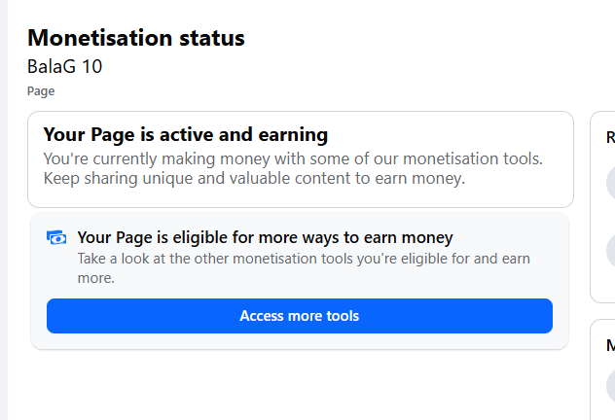Select "Your Page is active and earning" title
The image size is (615, 420).
185,135
